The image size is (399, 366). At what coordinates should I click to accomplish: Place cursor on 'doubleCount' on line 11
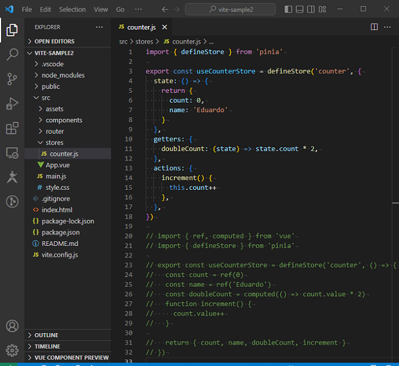click(182, 149)
